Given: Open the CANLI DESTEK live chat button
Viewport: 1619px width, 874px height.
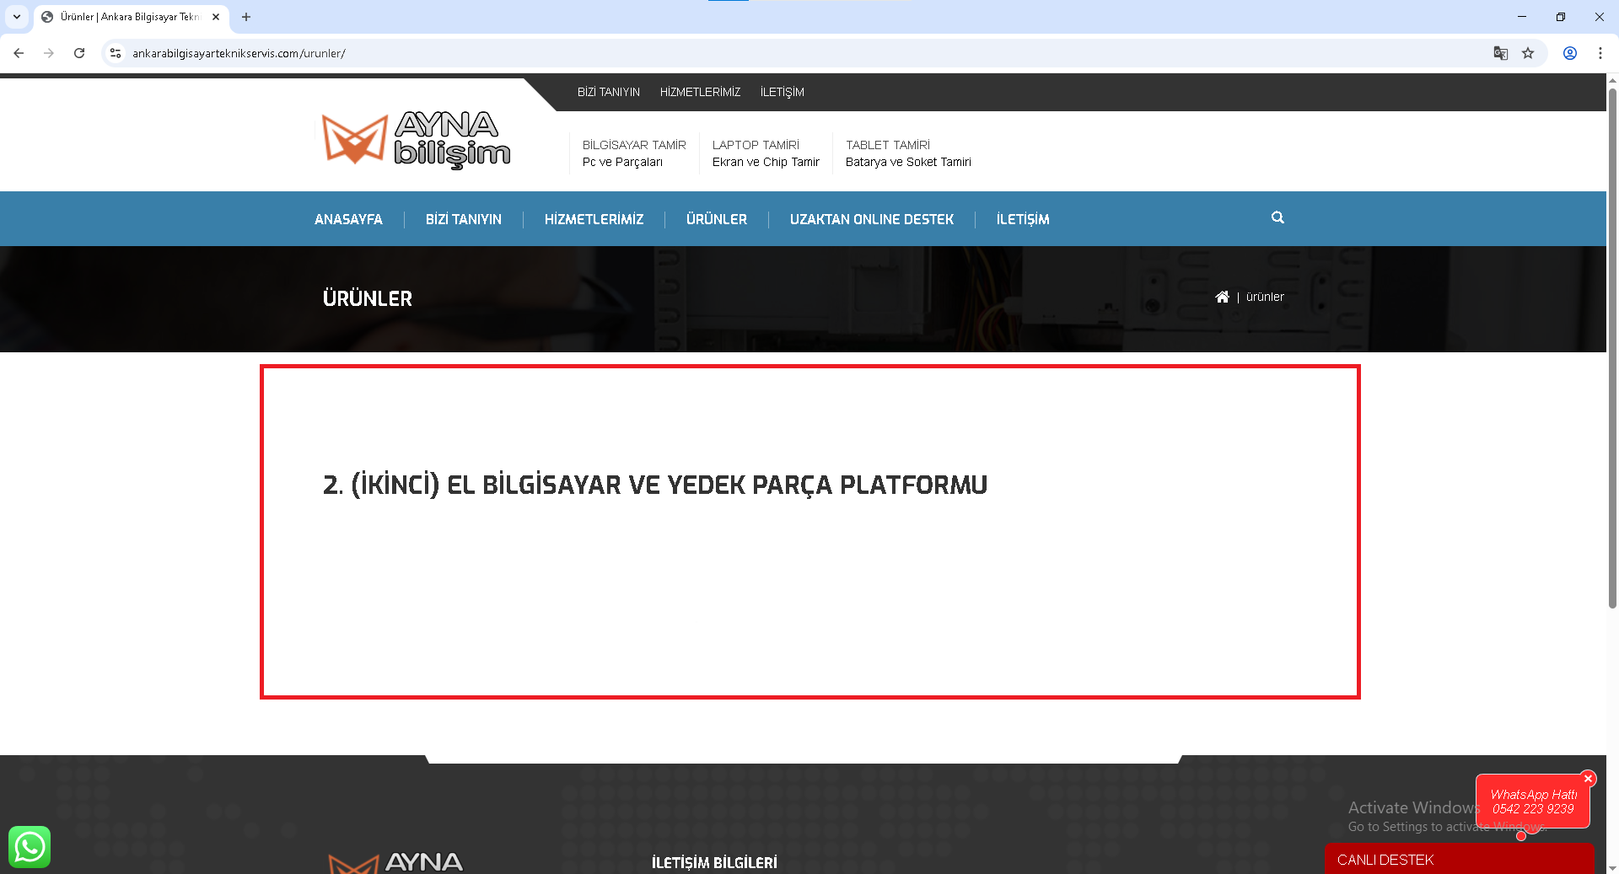Looking at the screenshot, I should (1459, 860).
